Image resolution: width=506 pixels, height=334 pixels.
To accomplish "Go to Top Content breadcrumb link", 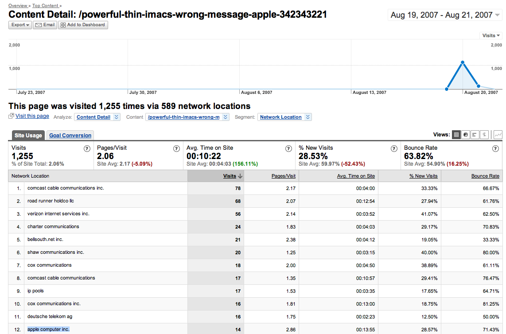I will coord(46,6).
